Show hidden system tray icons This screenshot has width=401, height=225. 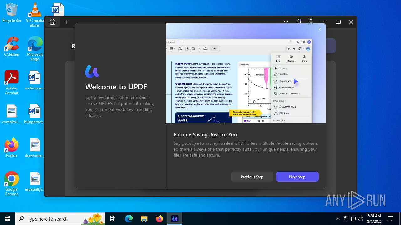(x=338, y=219)
